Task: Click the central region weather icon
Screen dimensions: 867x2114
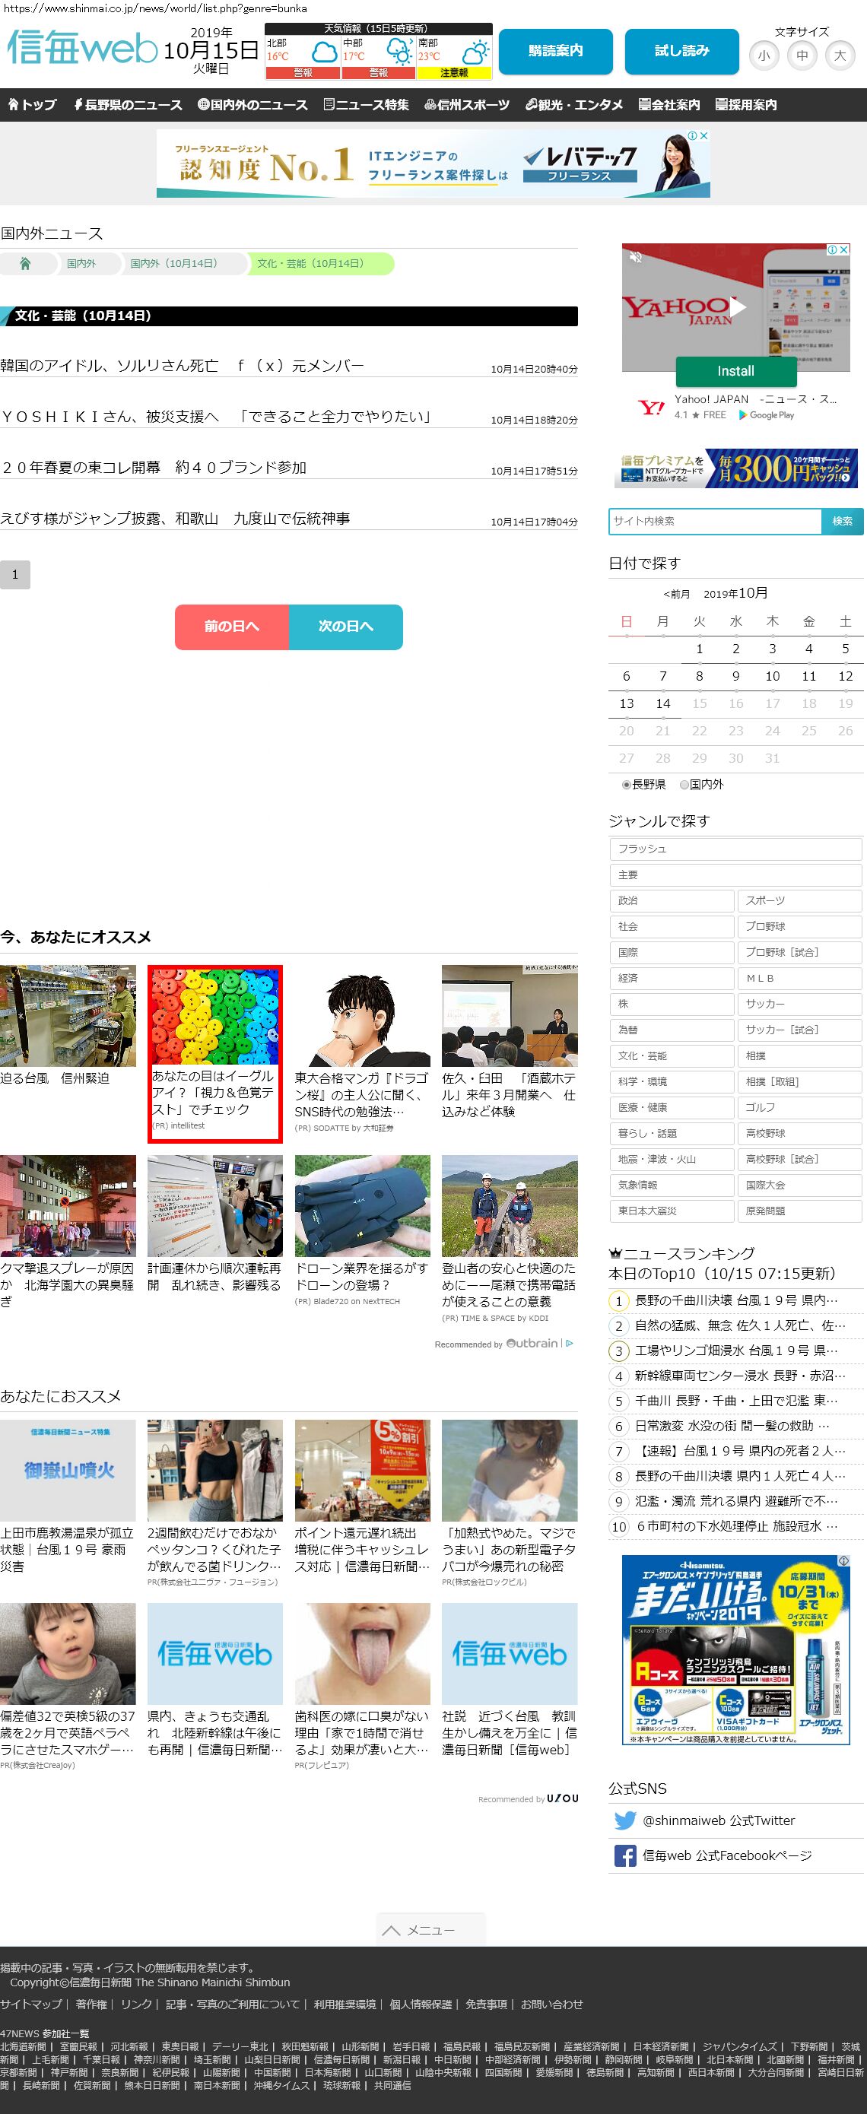Action: point(399,53)
